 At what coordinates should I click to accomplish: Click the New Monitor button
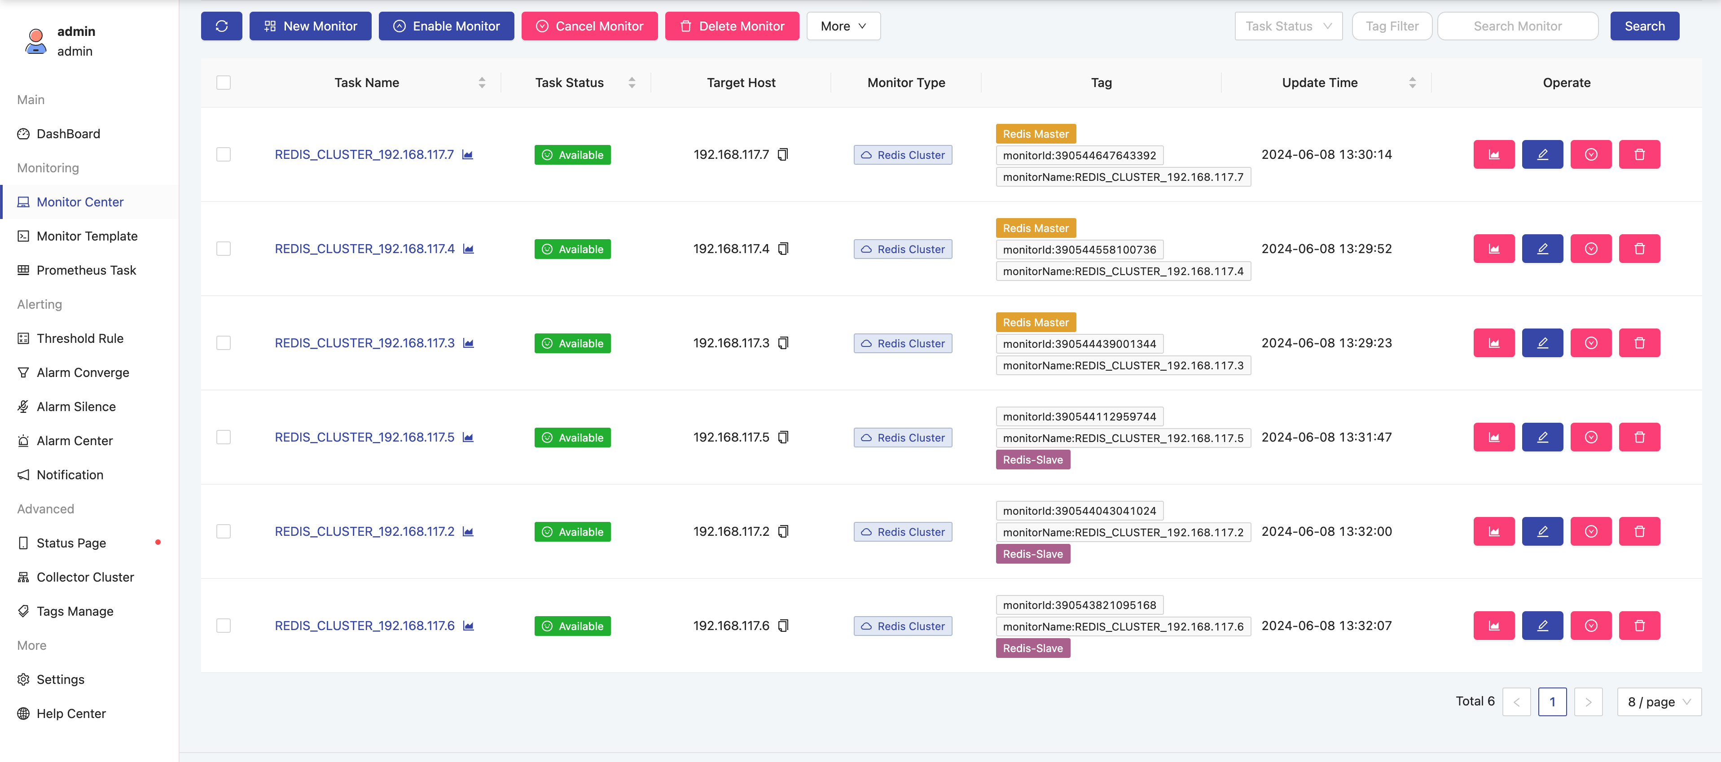310,26
